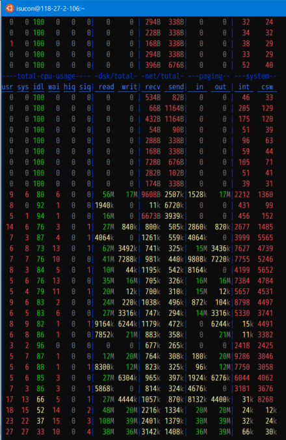Click the 2216k recv value
This screenshot has height=440, width=286.
(151, 410)
